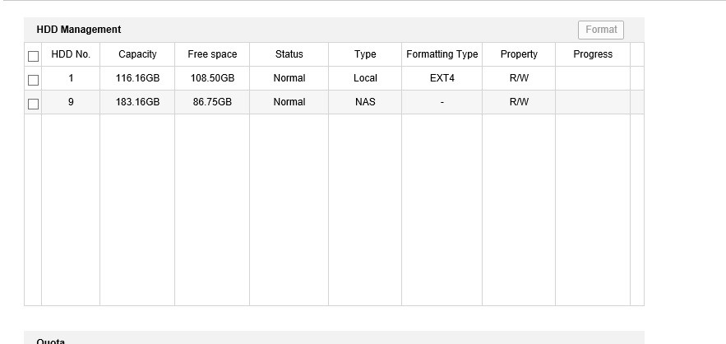Click the HDD No. column header

(x=71, y=54)
